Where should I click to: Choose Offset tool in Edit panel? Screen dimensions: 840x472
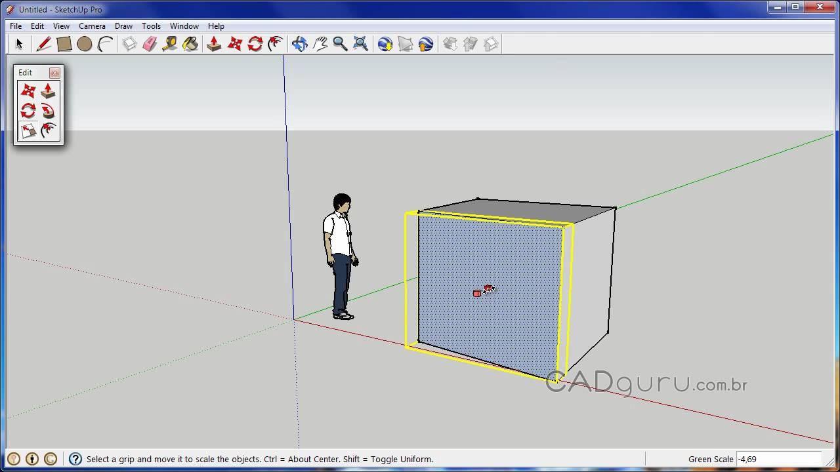[48, 130]
